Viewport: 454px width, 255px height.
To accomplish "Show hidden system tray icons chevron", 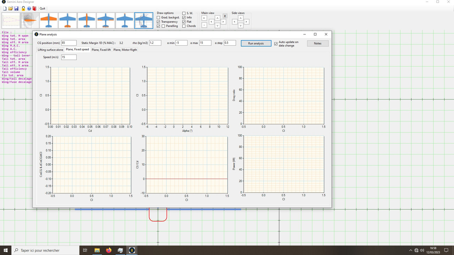I will (411, 250).
